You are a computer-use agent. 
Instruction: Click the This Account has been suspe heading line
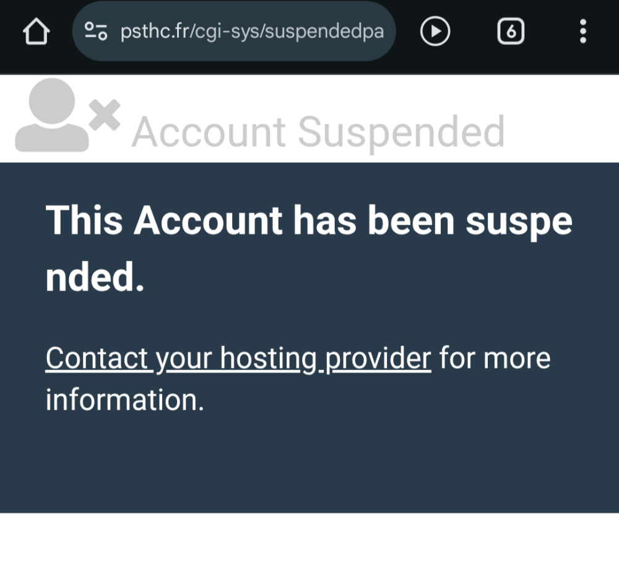point(309,221)
